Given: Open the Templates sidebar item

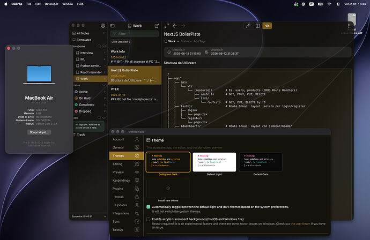Looking at the screenshot, I should click(88, 40).
